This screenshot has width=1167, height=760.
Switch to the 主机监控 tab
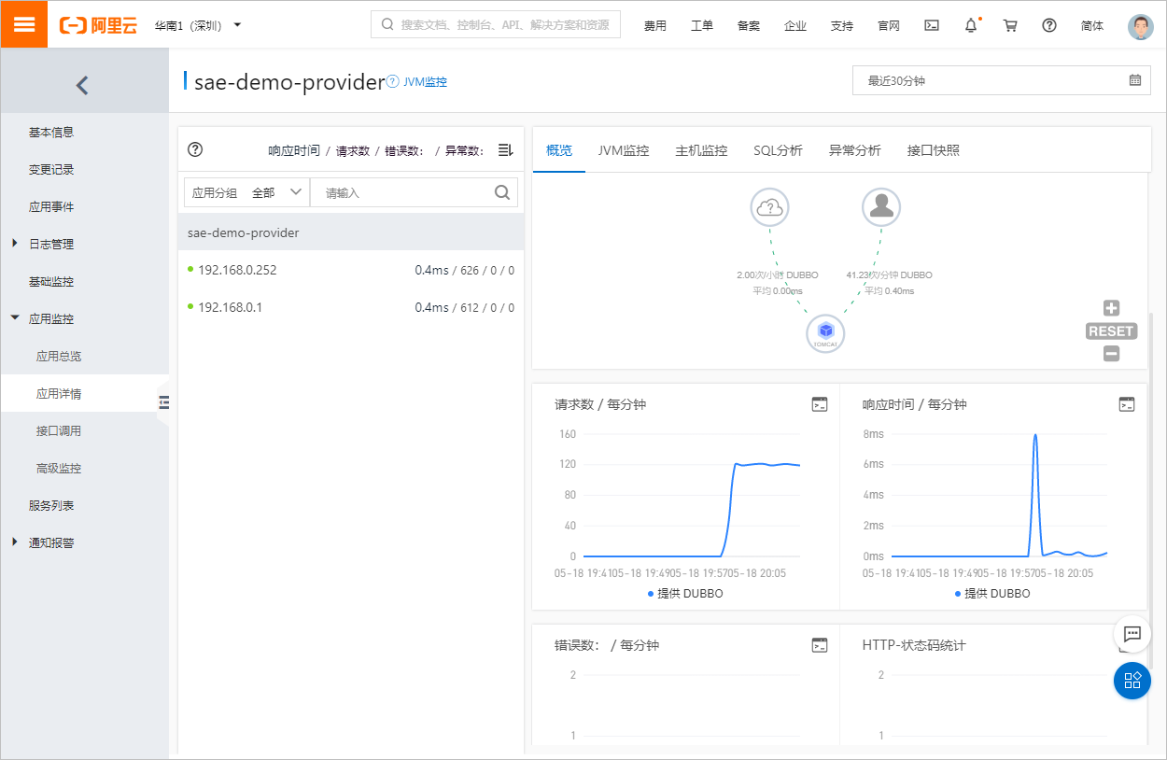701,150
